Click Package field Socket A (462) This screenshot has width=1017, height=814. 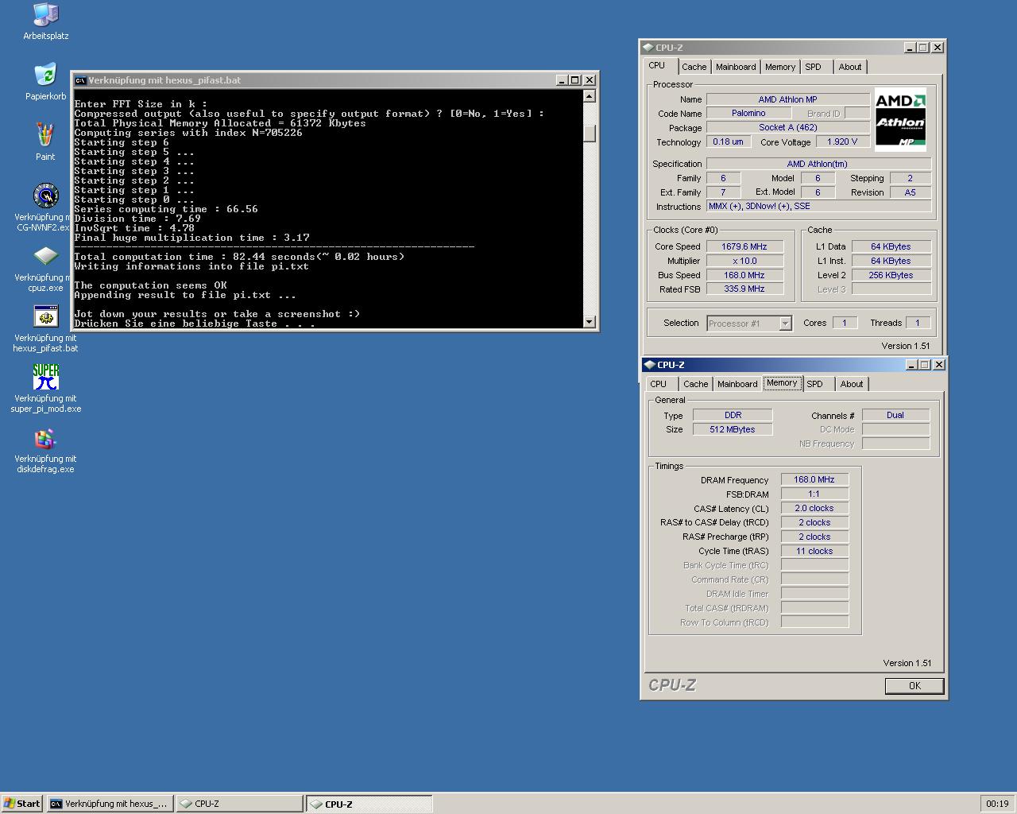coord(787,128)
